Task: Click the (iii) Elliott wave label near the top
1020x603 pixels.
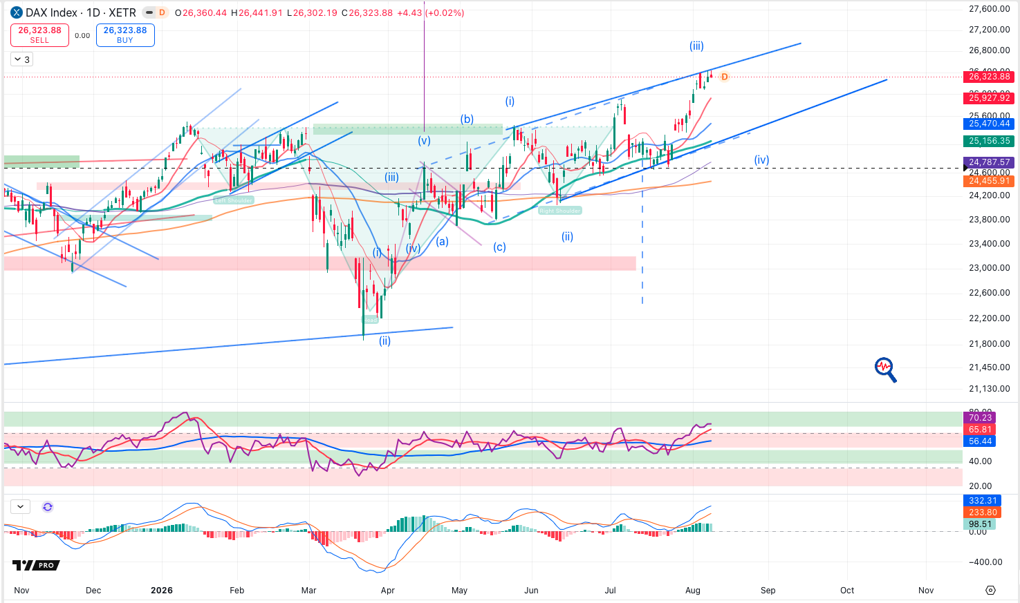Action: [696, 46]
